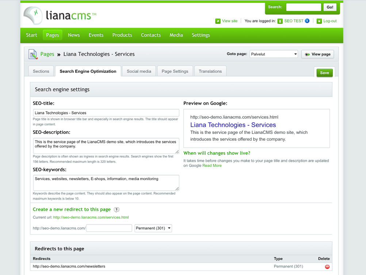The image size is (366, 275).
Task: Open the Contacts menu item
Action: [x=151, y=35]
